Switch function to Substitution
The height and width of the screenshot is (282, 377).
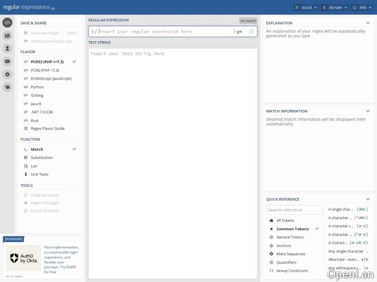coord(41,158)
